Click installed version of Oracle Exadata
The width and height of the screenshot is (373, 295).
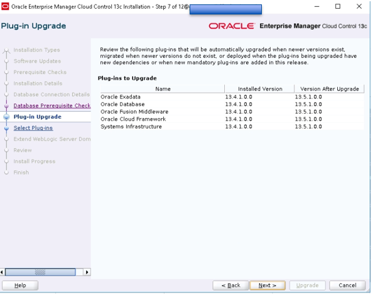click(239, 97)
